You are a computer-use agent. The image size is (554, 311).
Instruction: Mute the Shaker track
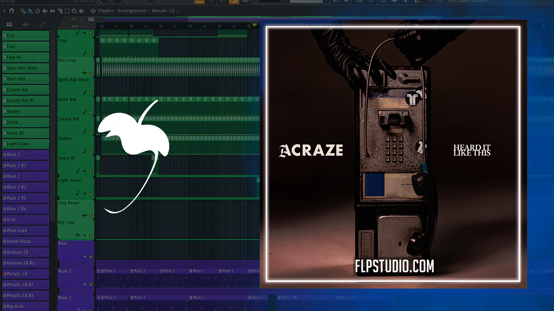pyautogui.click(x=91, y=151)
